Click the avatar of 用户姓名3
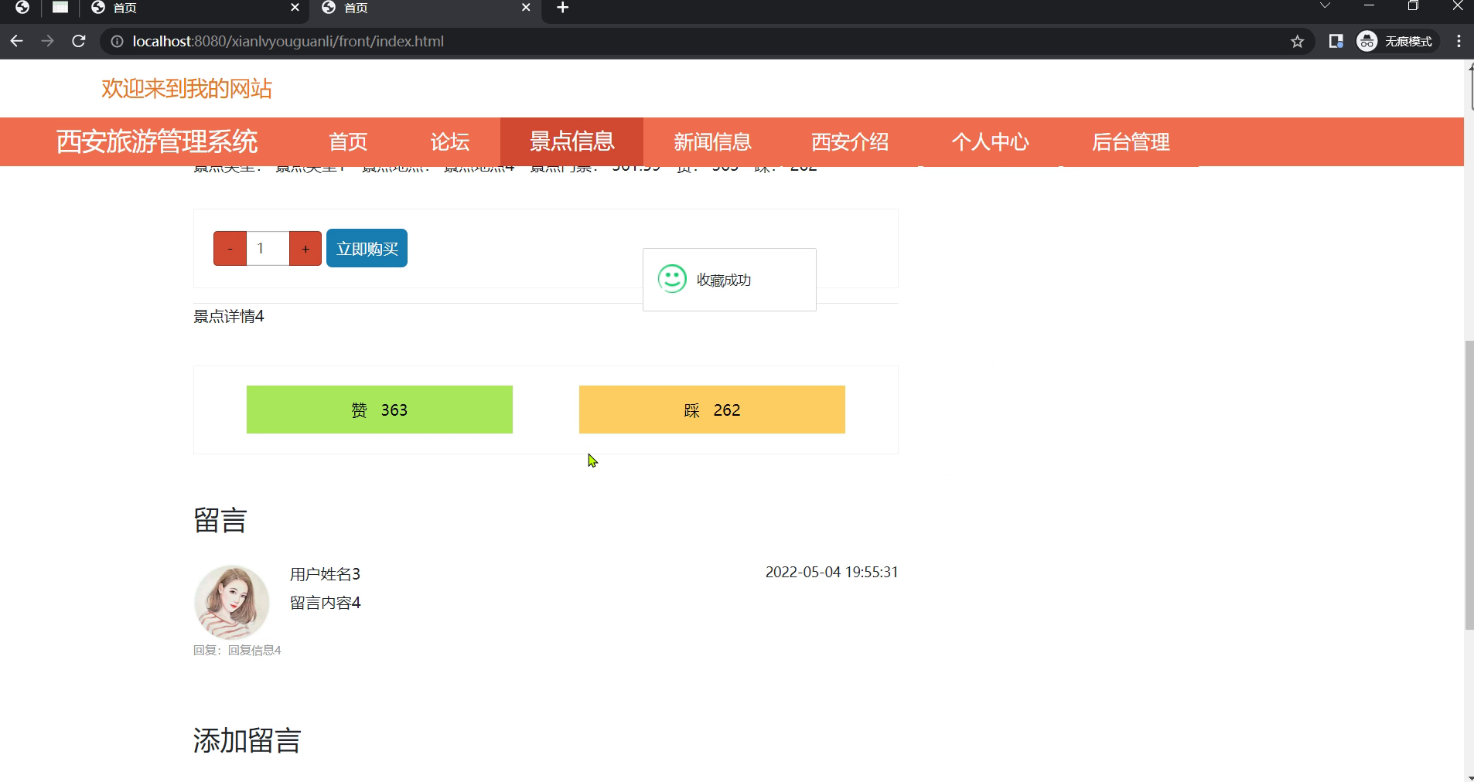 (231, 602)
